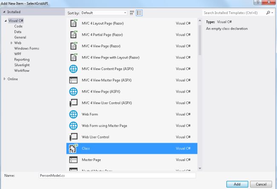Select the Web category
Screen dimensions: 277x189
pyautogui.click(x=17, y=43)
